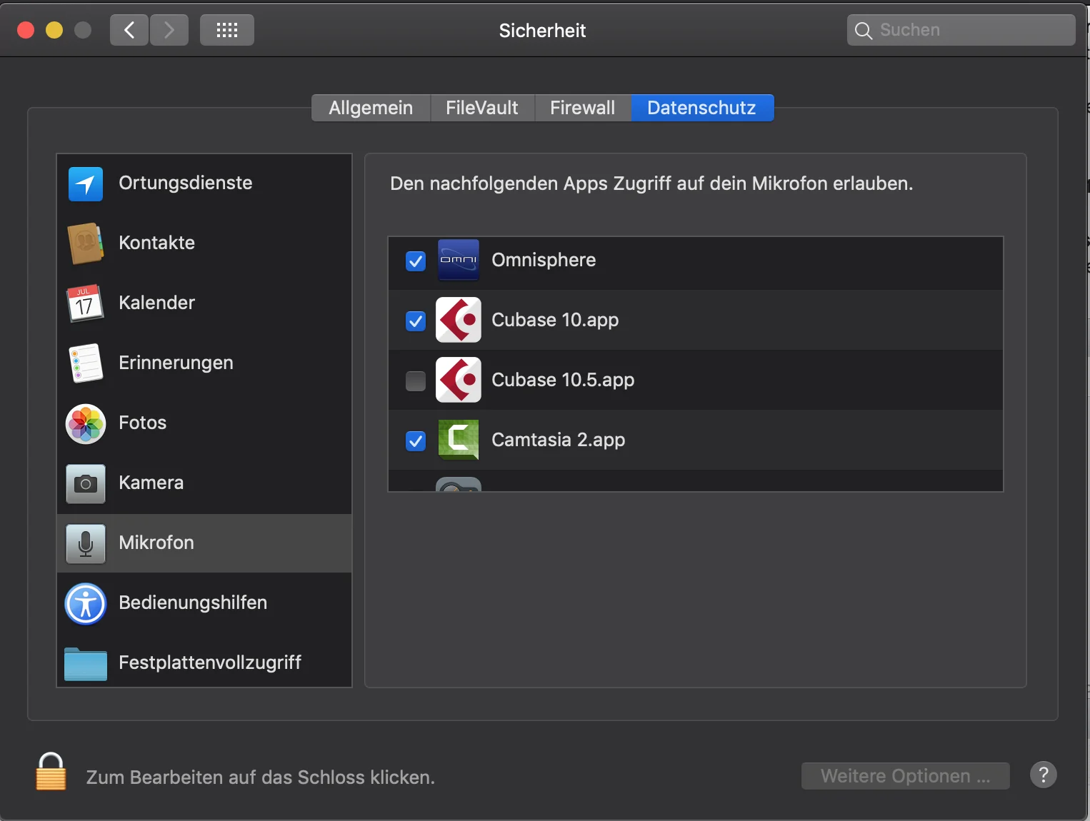Viewport: 1090px width, 821px height.
Task: Click the Suchen search field
Action: pos(961,30)
